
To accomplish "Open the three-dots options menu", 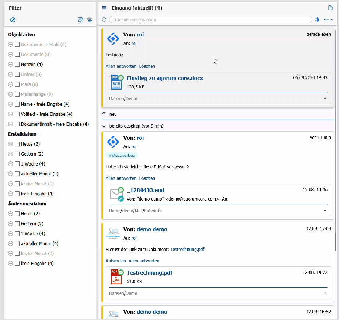I will (328, 20).
